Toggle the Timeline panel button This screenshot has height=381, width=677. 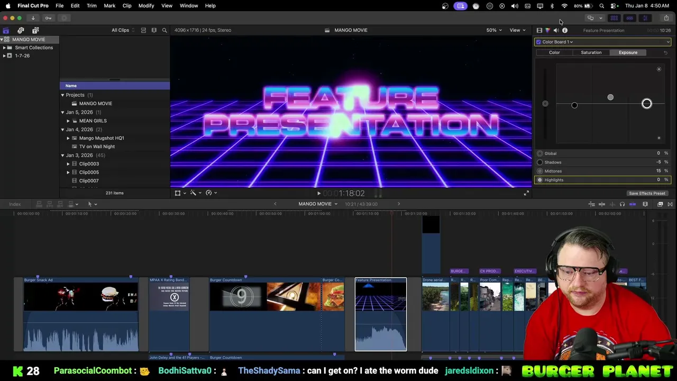click(629, 18)
